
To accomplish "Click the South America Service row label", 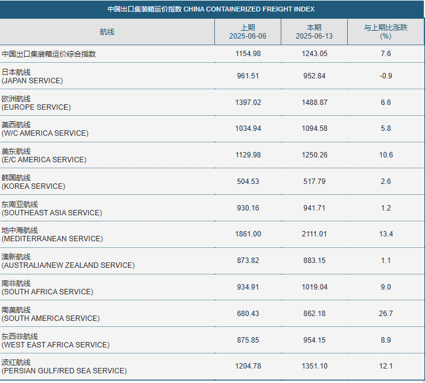I will [x=51, y=314].
